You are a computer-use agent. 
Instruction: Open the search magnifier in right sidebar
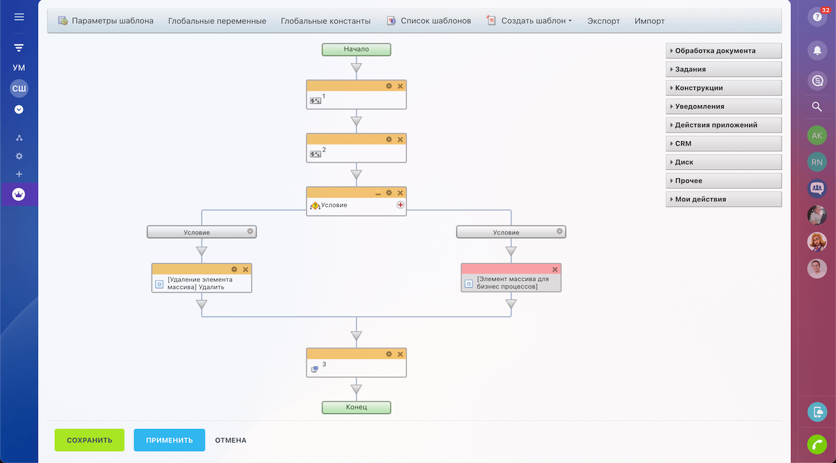tap(816, 106)
